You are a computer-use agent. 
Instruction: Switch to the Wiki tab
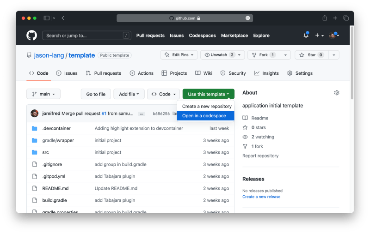pyautogui.click(x=203, y=73)
